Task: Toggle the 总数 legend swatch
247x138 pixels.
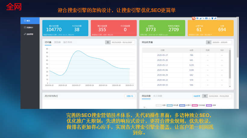Action: [159, 105]
